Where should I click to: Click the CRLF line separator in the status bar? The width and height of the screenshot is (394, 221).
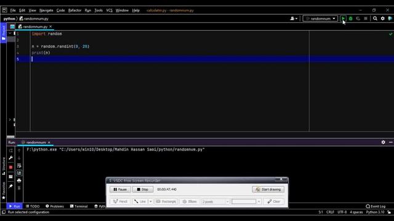tap(330, 212)
